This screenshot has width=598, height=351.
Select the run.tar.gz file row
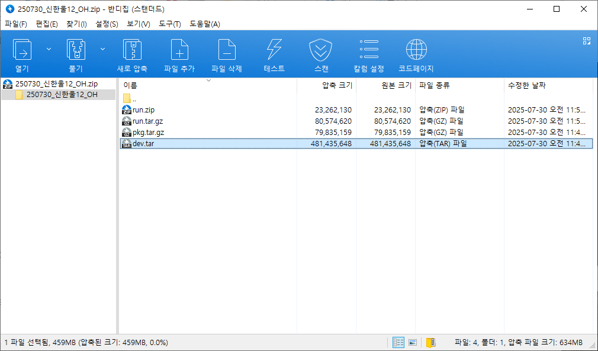(x=148, y=121)
